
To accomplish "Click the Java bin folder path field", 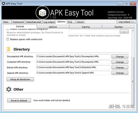I will pos(93,32).
